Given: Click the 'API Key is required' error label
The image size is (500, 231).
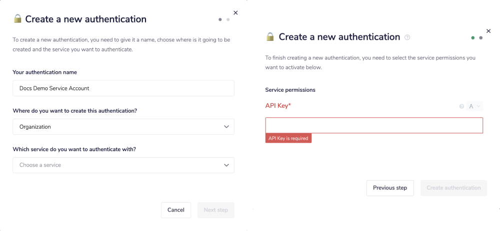Looking at the screenshot, I should point(288,138).
